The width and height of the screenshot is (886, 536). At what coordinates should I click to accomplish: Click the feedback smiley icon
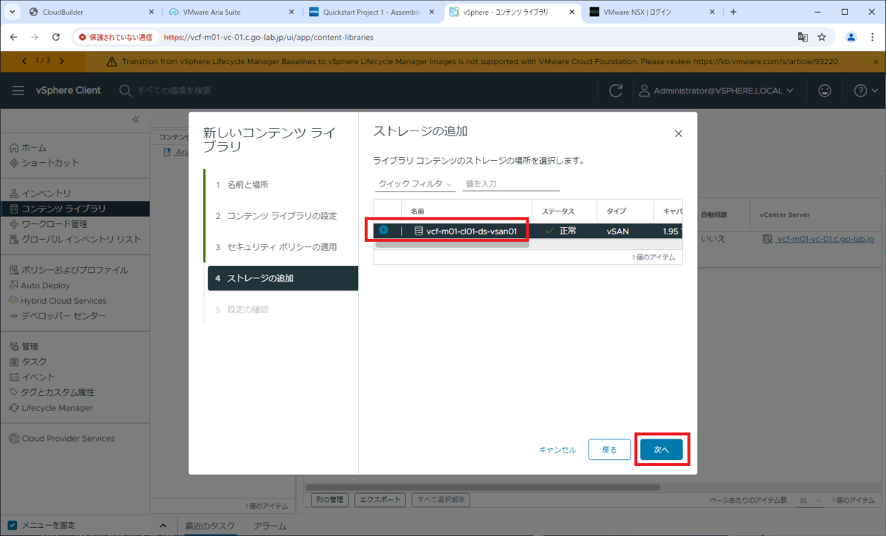pyautogui.click(x=825, y=91)
